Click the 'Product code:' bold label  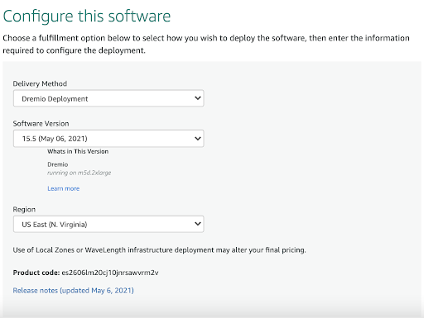click(x=36, y=273)
